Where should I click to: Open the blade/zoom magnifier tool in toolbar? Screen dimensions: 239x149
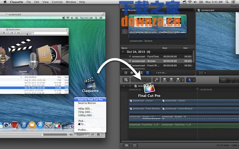click(156, 80)
